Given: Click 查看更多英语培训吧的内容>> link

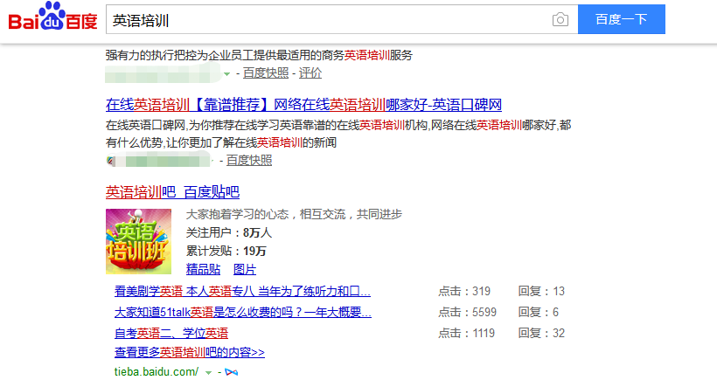Looking at the screenshot, I should [190, 353].
